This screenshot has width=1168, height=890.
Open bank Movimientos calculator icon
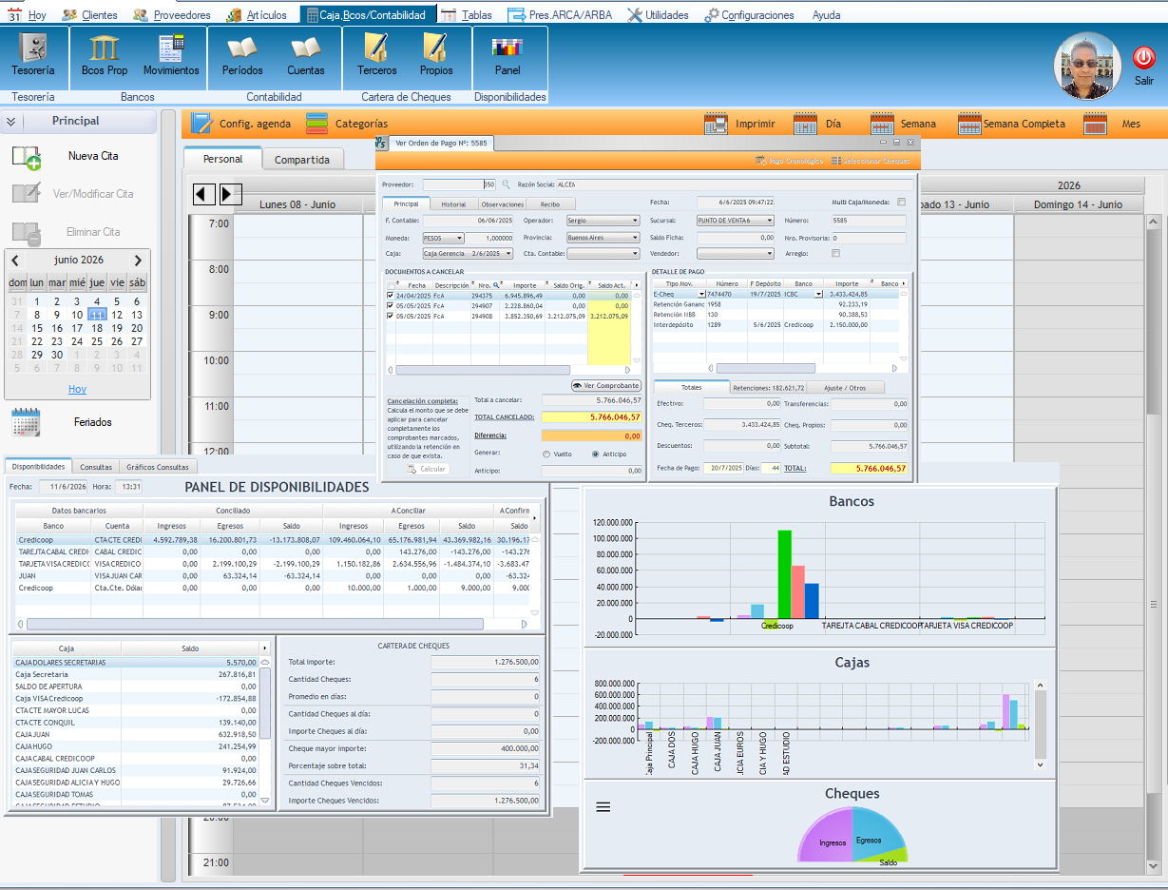point(171,48)
